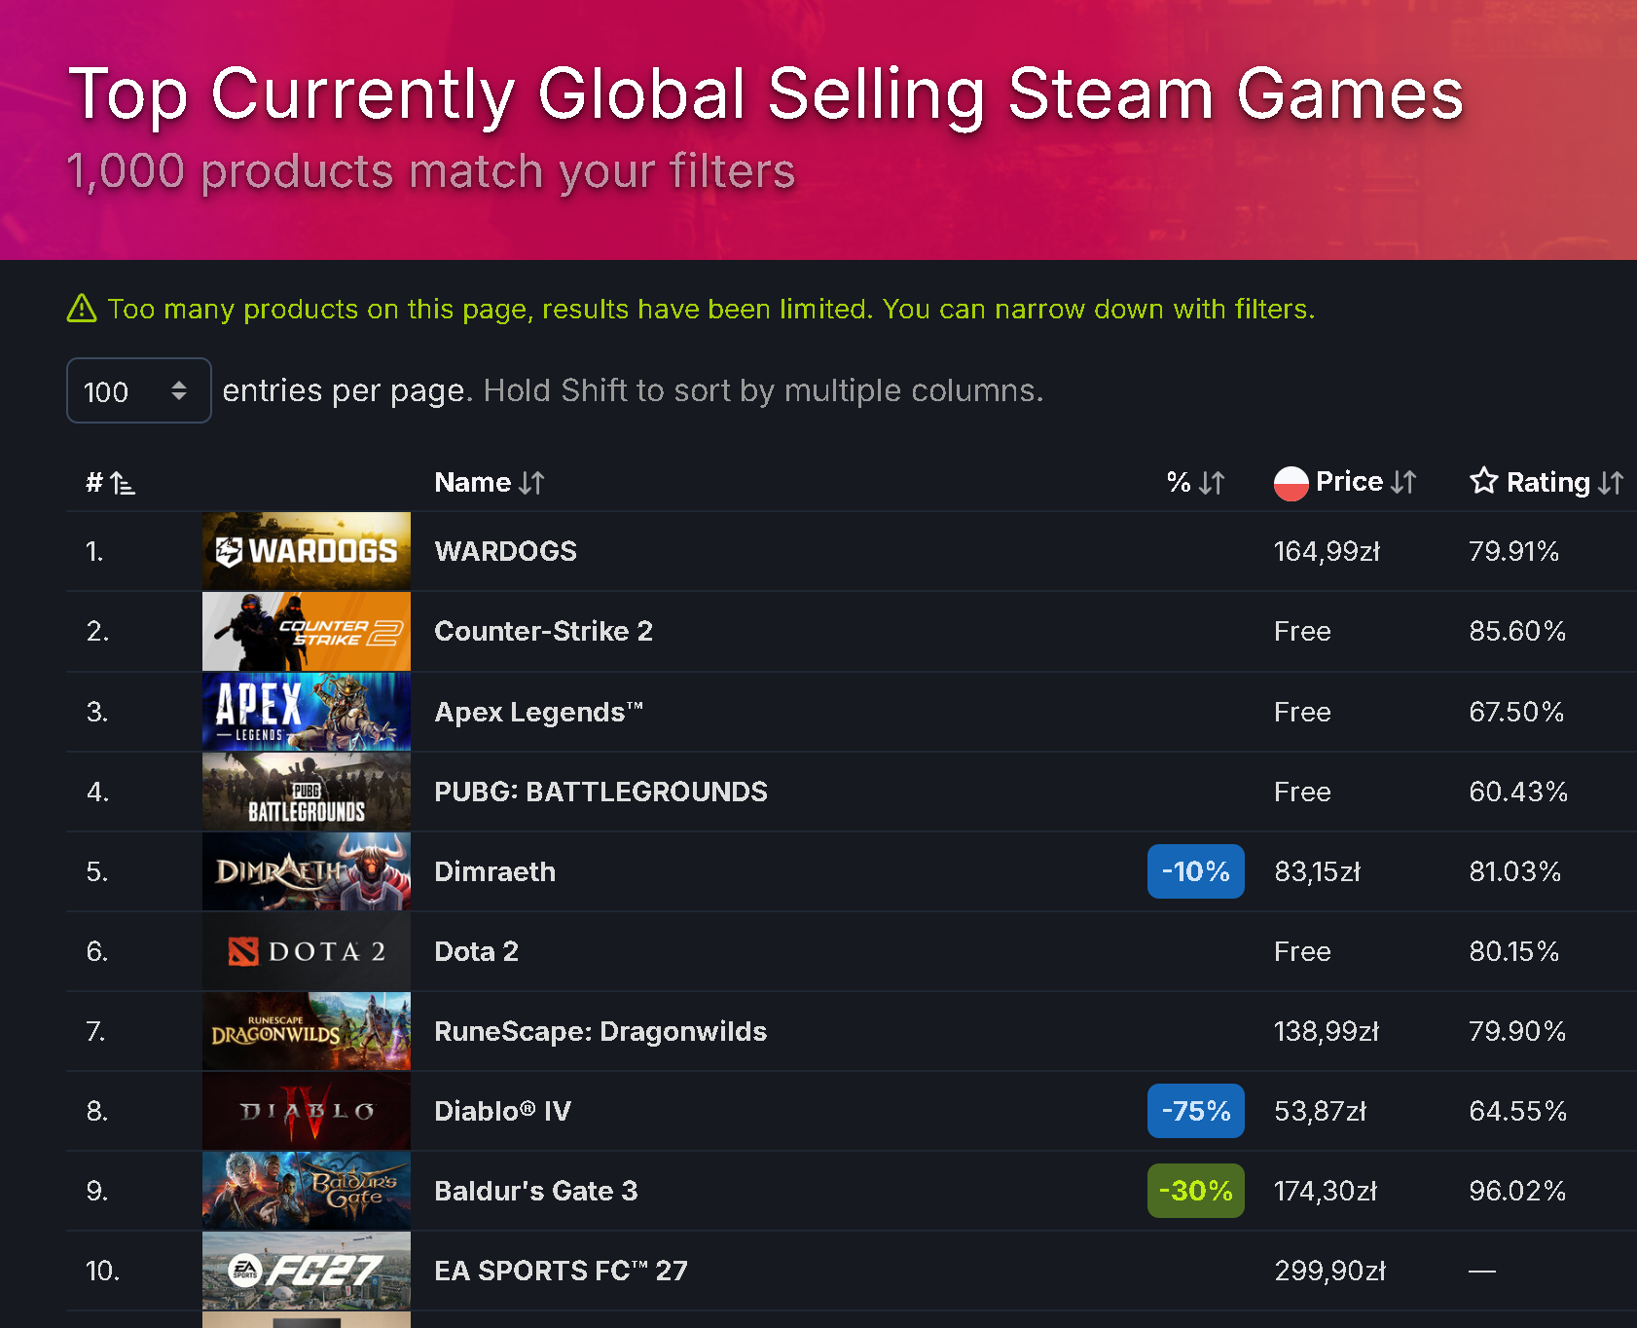Sort by discount percent column
Screen dimensions: 1637x1328
pos(1195,482)
